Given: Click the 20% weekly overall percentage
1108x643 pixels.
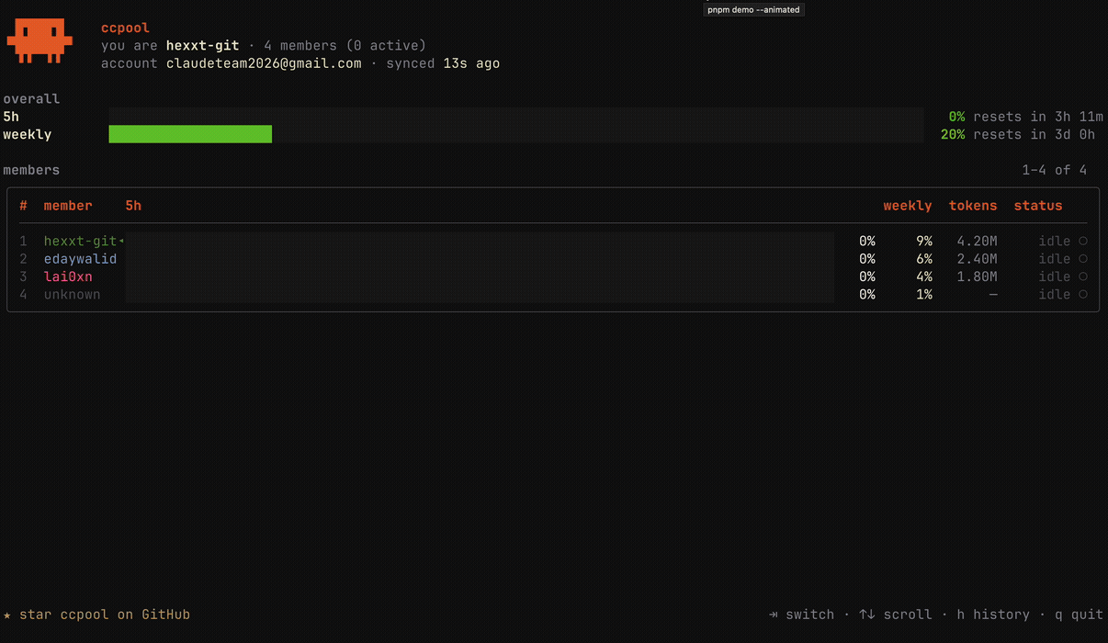Looking at the screenshot, I should [x=953, y=134].
